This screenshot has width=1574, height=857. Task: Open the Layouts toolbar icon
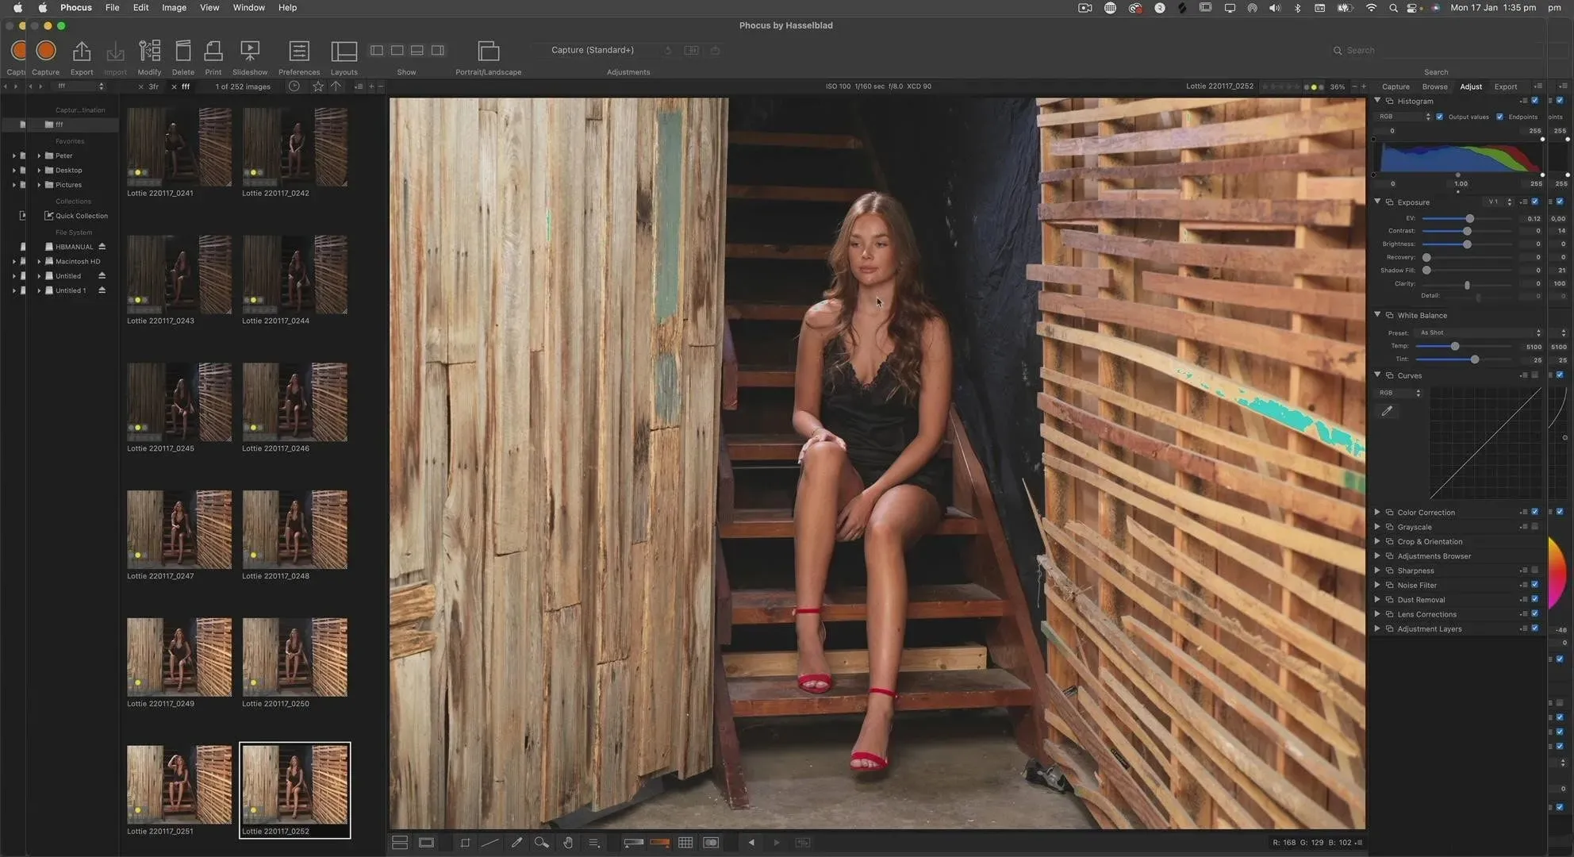click(x=344, y=51)
